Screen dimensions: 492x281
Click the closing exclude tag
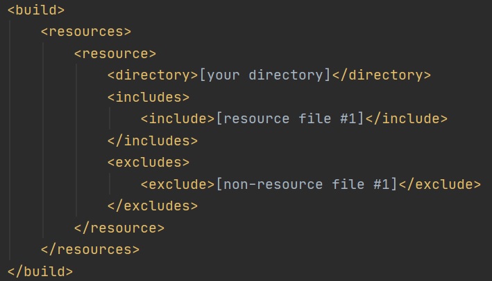(x=440, y=184)
